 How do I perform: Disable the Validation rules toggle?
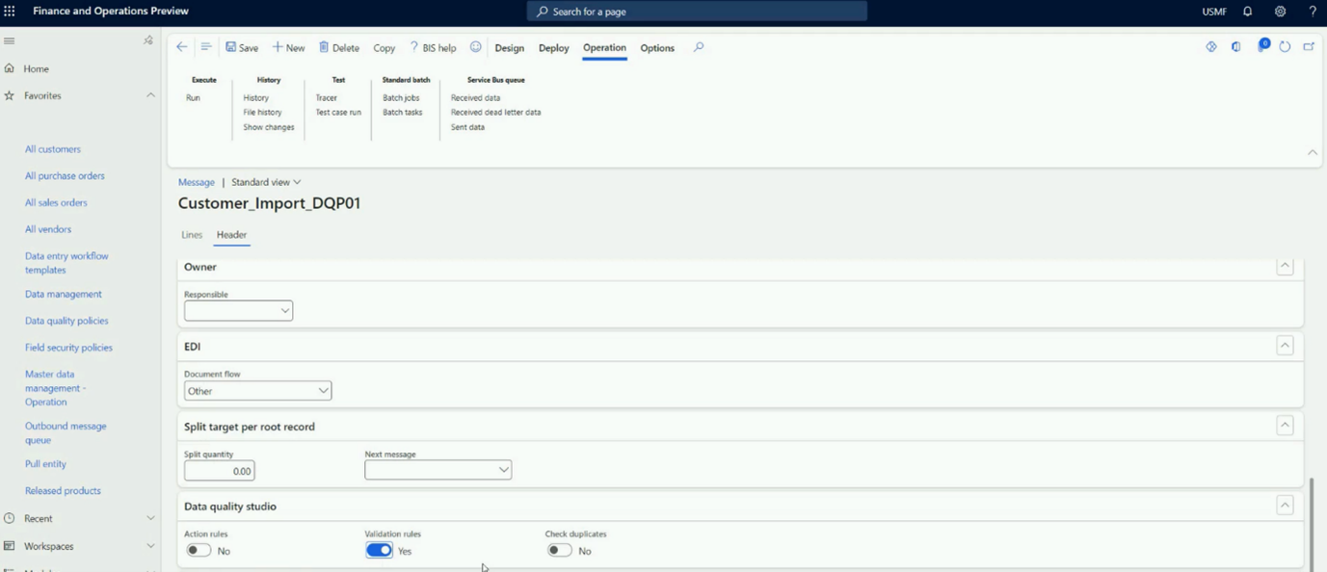(x=379, y=551)
